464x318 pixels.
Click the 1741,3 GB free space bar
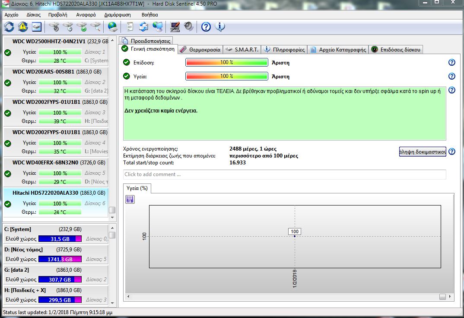[x=60, y=259]
